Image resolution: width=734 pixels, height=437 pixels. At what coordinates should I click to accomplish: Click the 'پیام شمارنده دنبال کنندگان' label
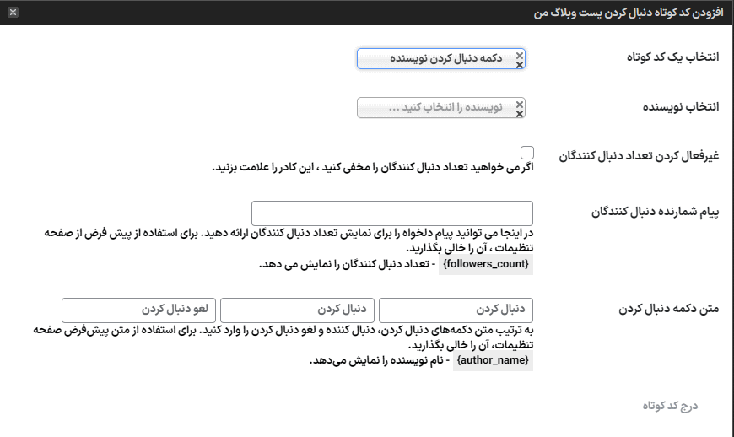click(x=655, y=212)
